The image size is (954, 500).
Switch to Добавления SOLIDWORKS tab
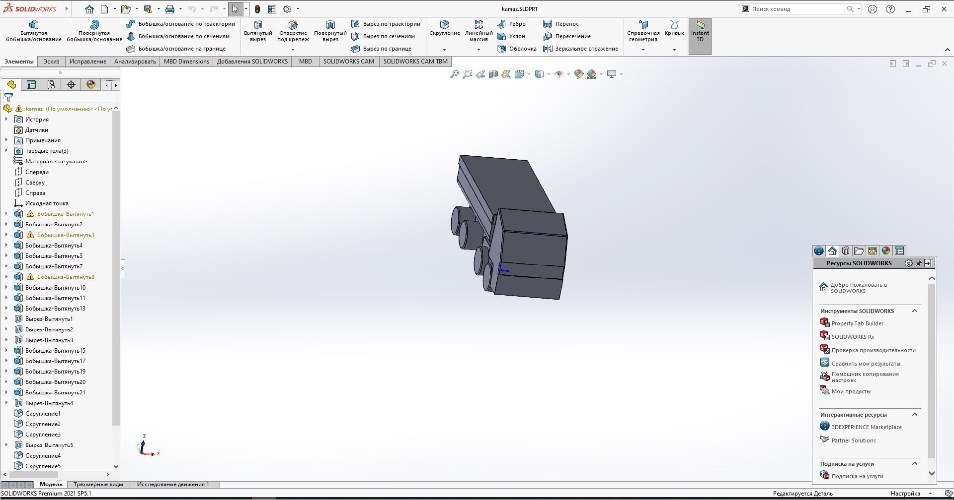(x=252, y=62)
